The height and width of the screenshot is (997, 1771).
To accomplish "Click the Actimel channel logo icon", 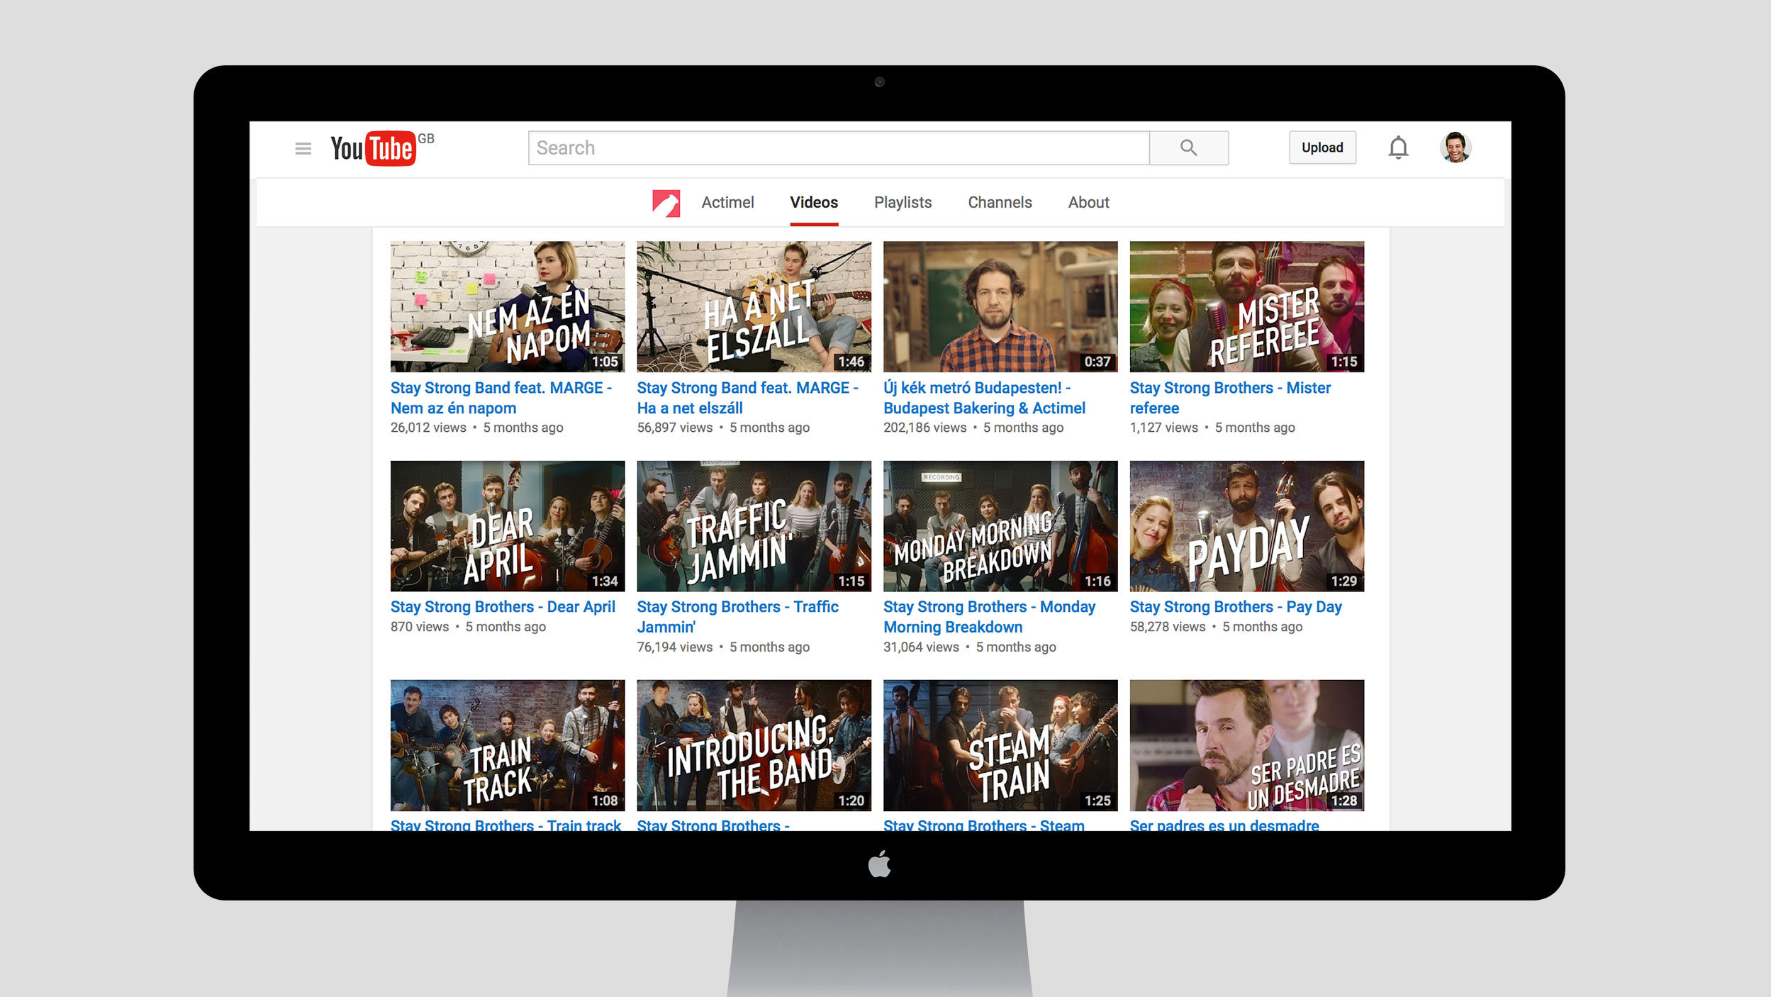I will [666, 203].
